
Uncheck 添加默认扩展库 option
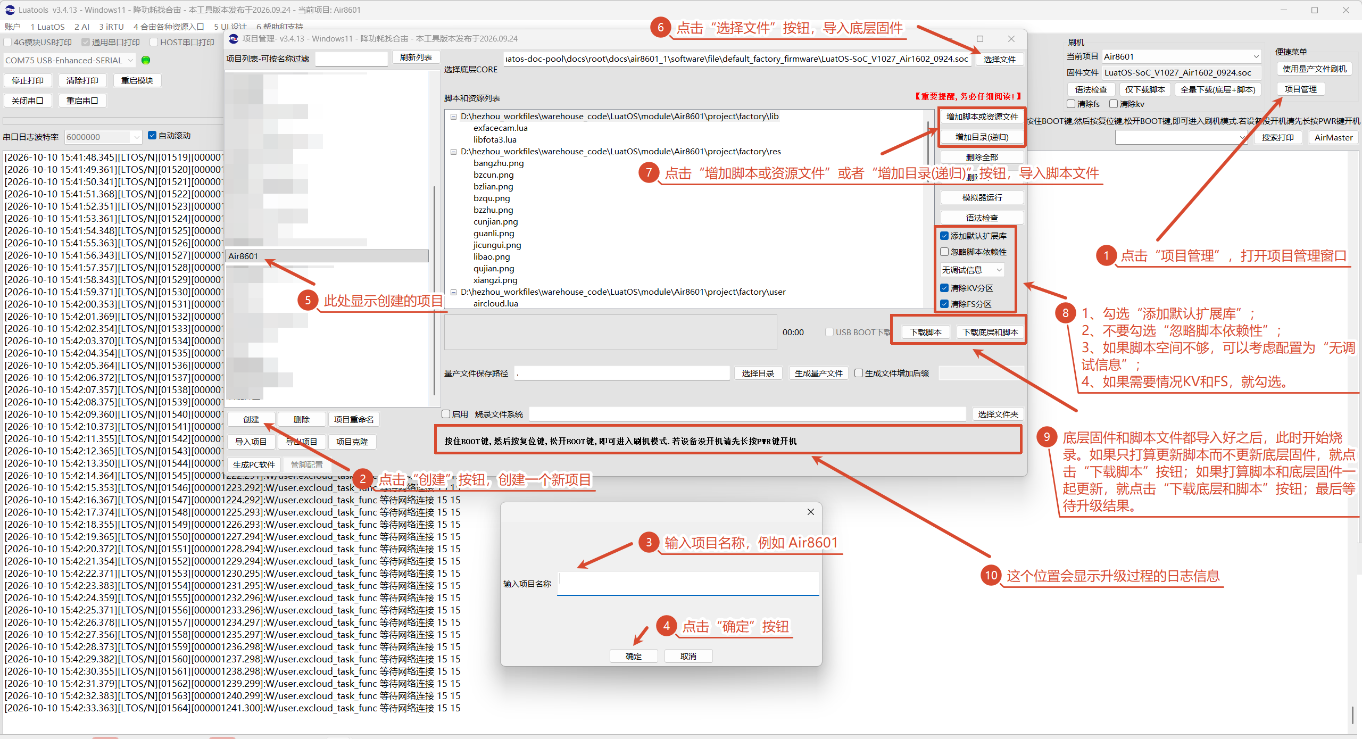[944, 236]
